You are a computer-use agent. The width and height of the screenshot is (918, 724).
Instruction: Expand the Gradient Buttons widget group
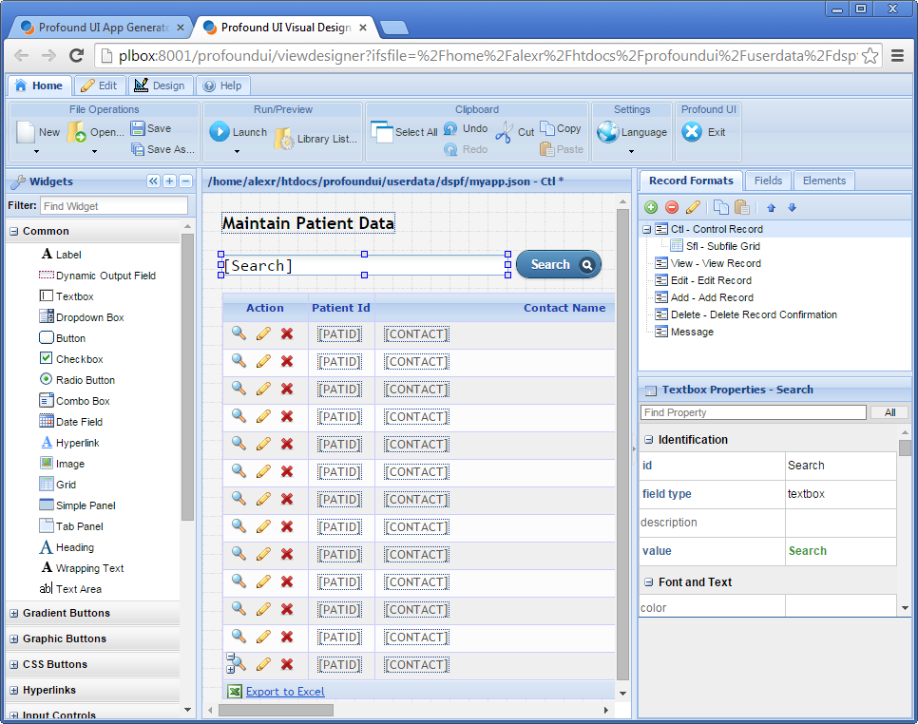(x=14, y=614)
